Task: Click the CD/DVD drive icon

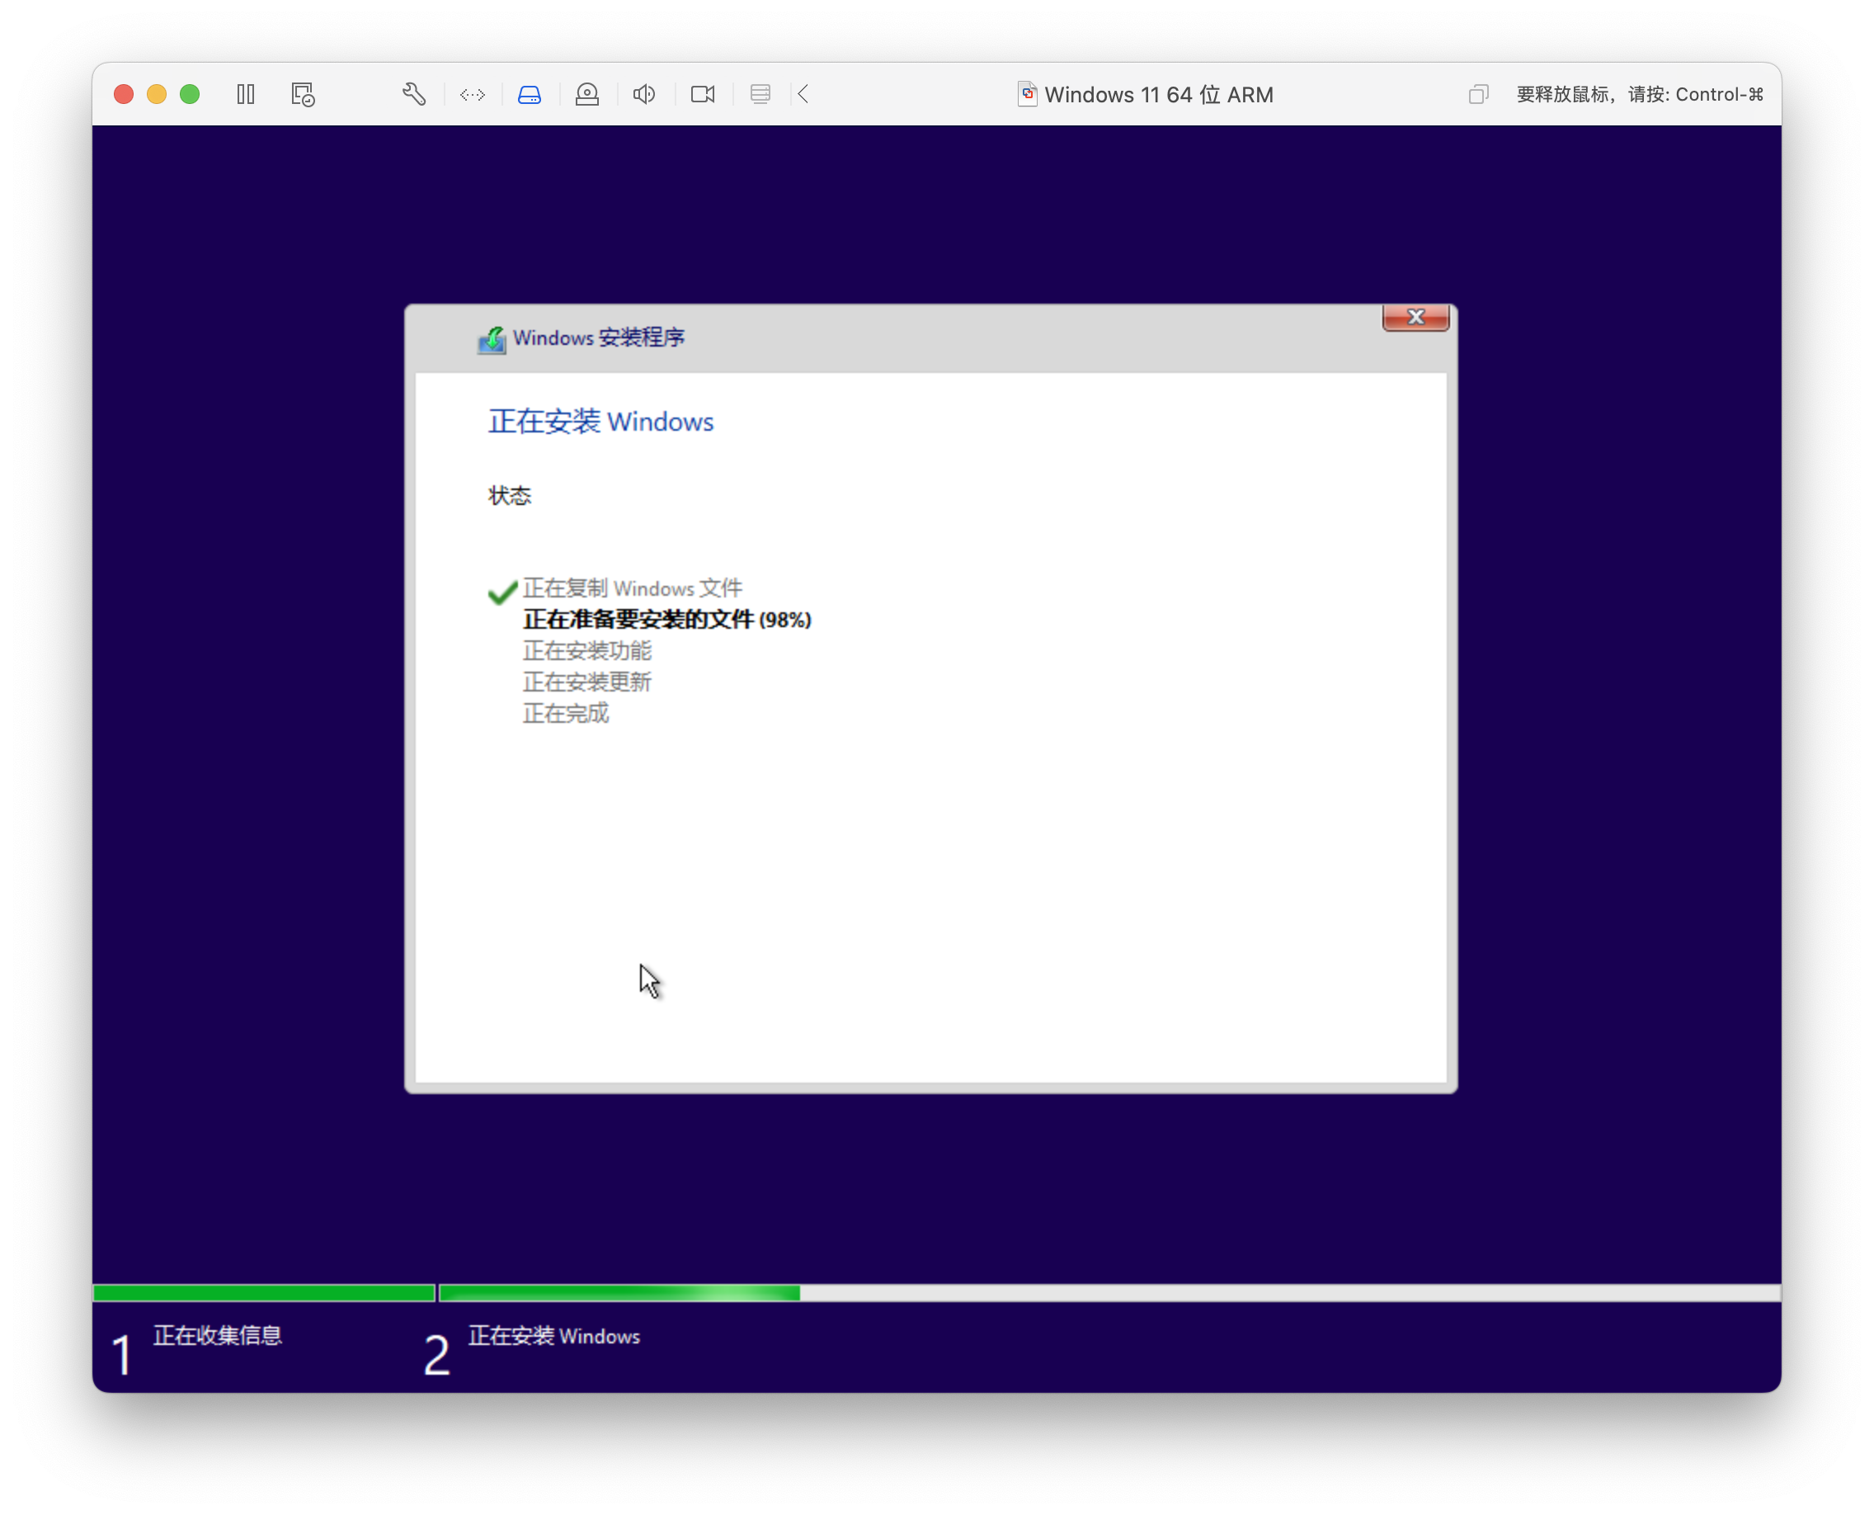Action: pyautogui.click(x=587, y=94)
